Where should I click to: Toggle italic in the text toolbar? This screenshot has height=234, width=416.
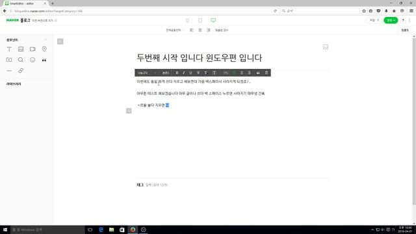(x=183, y=73)
